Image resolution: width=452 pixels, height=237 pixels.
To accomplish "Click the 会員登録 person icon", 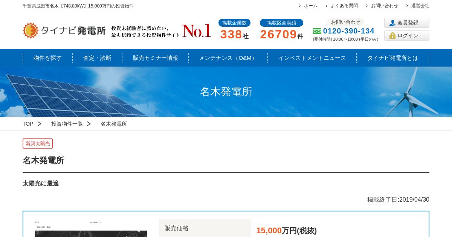I will coord(392,23).
